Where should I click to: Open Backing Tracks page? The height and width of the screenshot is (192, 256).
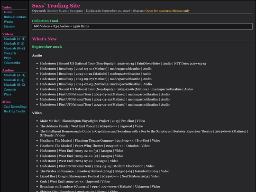pos(15,111)
